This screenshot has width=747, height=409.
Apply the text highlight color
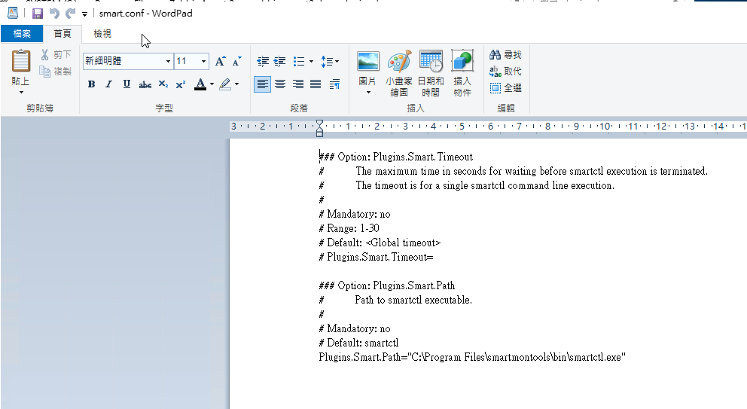(225, 84)
